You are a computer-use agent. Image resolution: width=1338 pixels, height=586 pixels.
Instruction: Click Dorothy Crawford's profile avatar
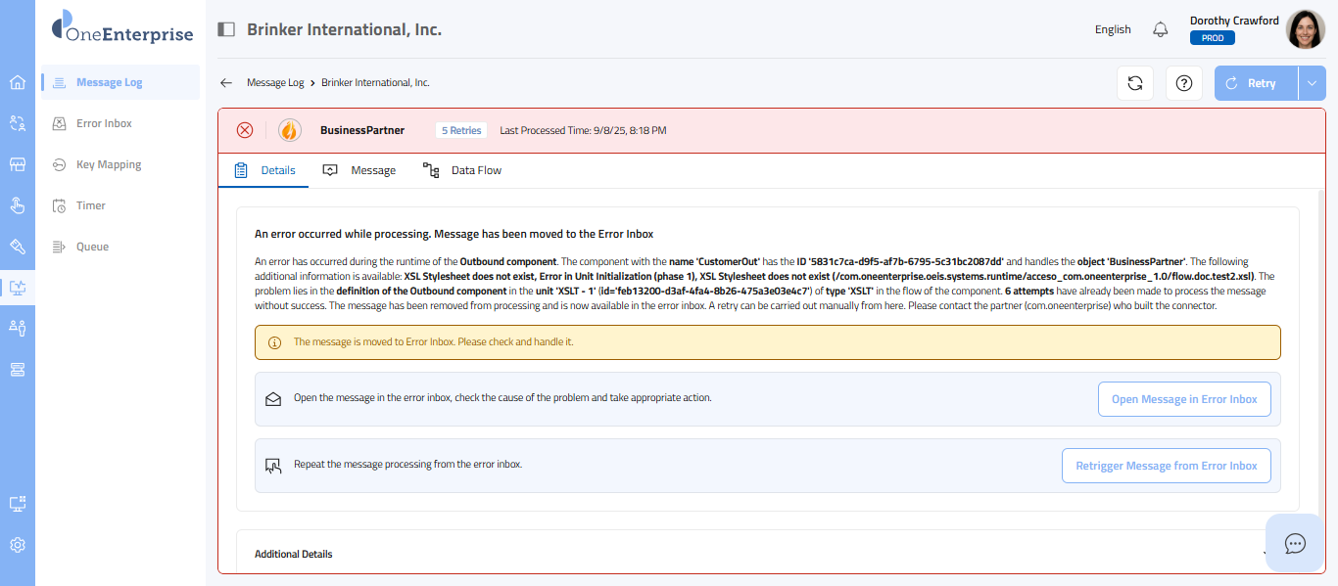coord(1305,29)
